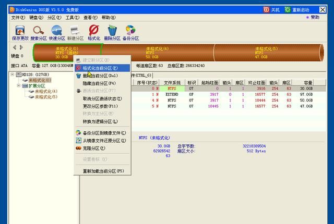Image resolution: width=334 pixels, height=224 pixels.
Task: Choose 备份分区到镜像文件(C) entry
Action: pos(102,133)
